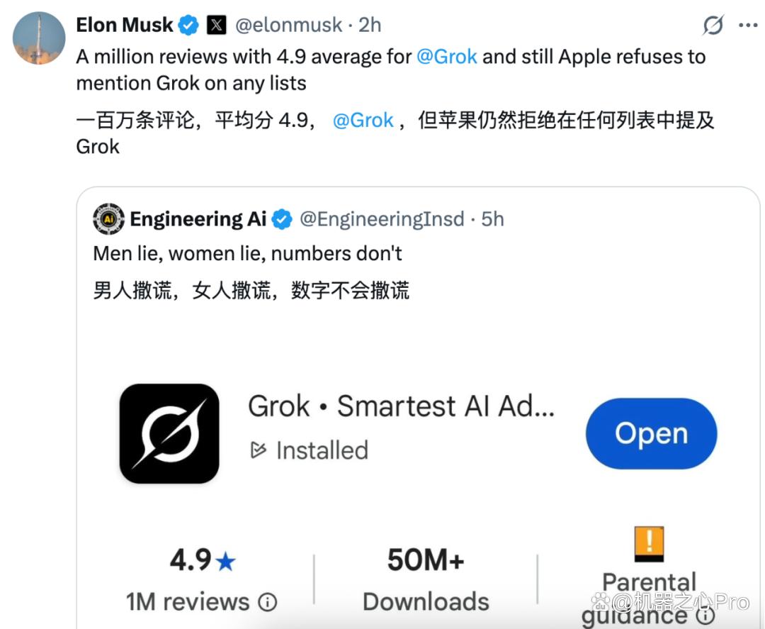Screen dimensions: 765x629
Task: Click the Elon Musk display name
Action: pyautogui.click(x=125, y=25)
